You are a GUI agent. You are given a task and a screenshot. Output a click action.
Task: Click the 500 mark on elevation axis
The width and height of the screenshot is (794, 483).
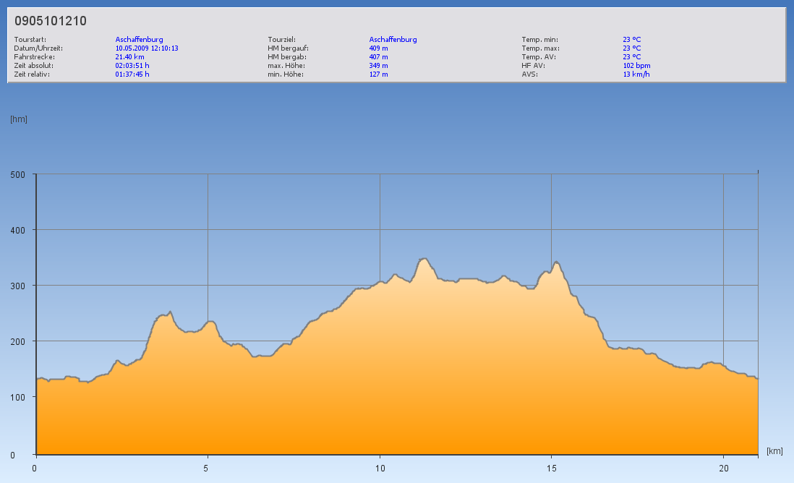click(18, 174)
